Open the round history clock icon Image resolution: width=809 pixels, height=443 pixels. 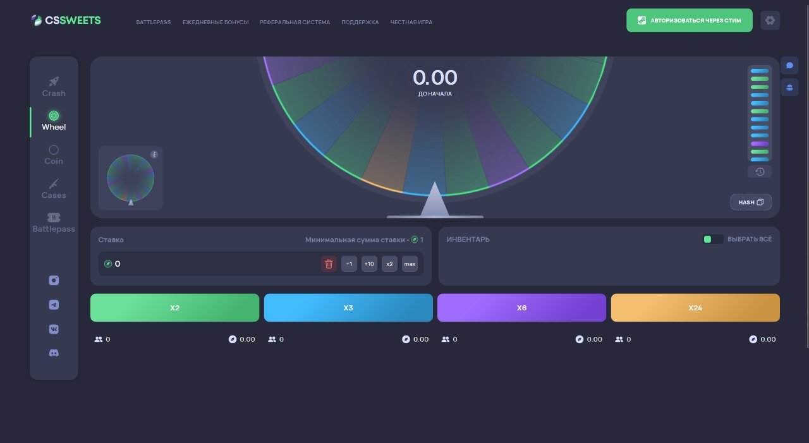[x=760, y=172]
